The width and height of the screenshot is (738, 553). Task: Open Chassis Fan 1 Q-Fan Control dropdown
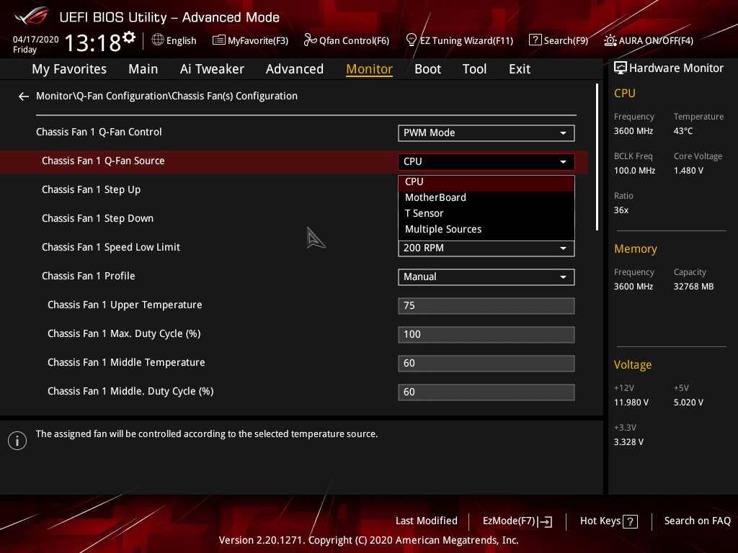tap(486, 133)
